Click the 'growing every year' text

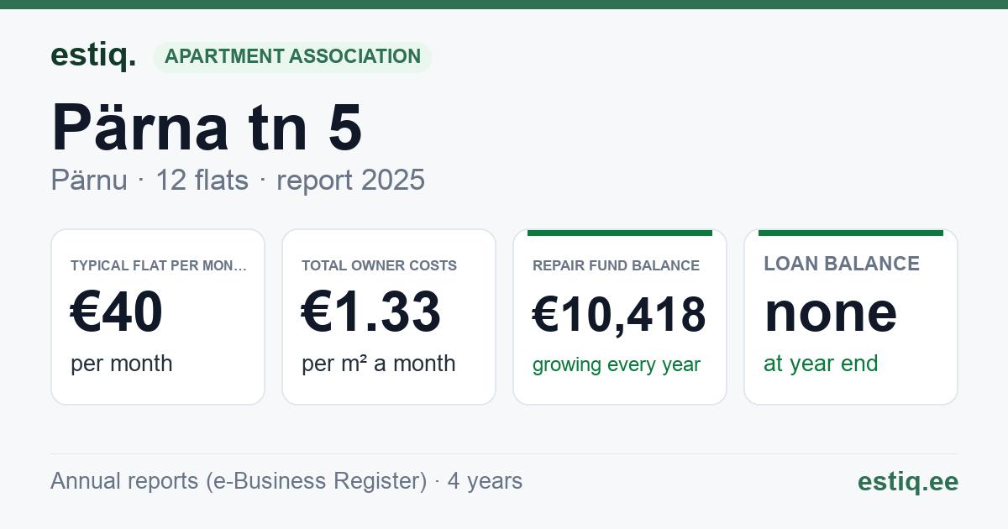pyautogui.click(x=617, y=365)
